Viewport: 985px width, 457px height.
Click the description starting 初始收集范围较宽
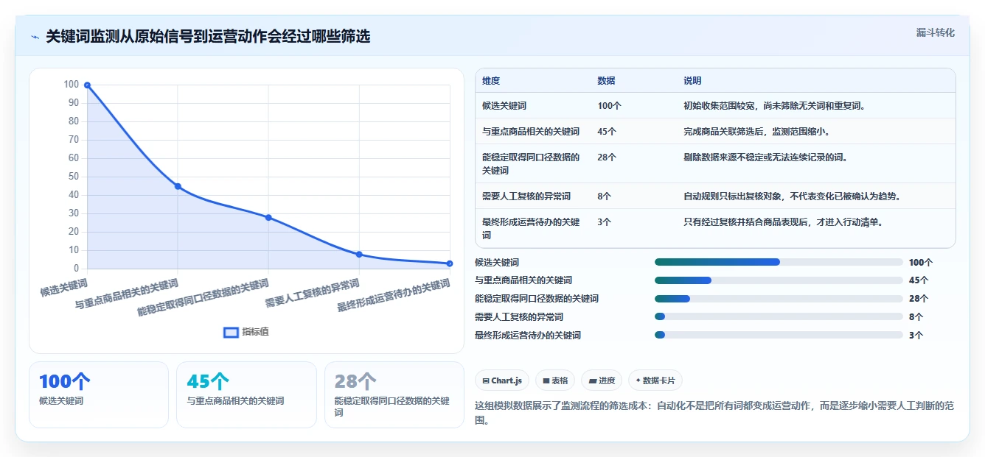[774, 106]
